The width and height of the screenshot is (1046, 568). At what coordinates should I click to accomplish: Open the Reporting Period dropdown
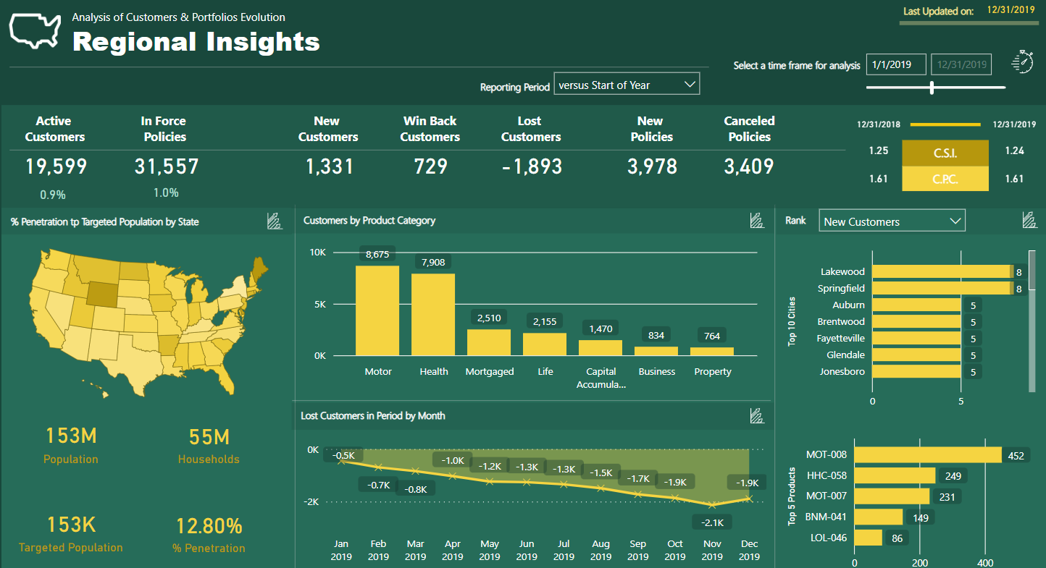coord(627,84)
